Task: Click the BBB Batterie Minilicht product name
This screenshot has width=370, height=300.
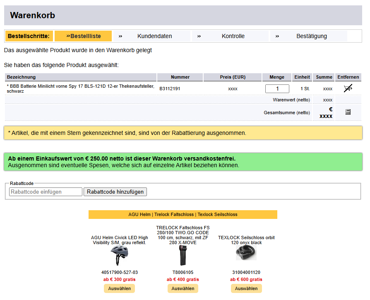Action: (80, 89)
